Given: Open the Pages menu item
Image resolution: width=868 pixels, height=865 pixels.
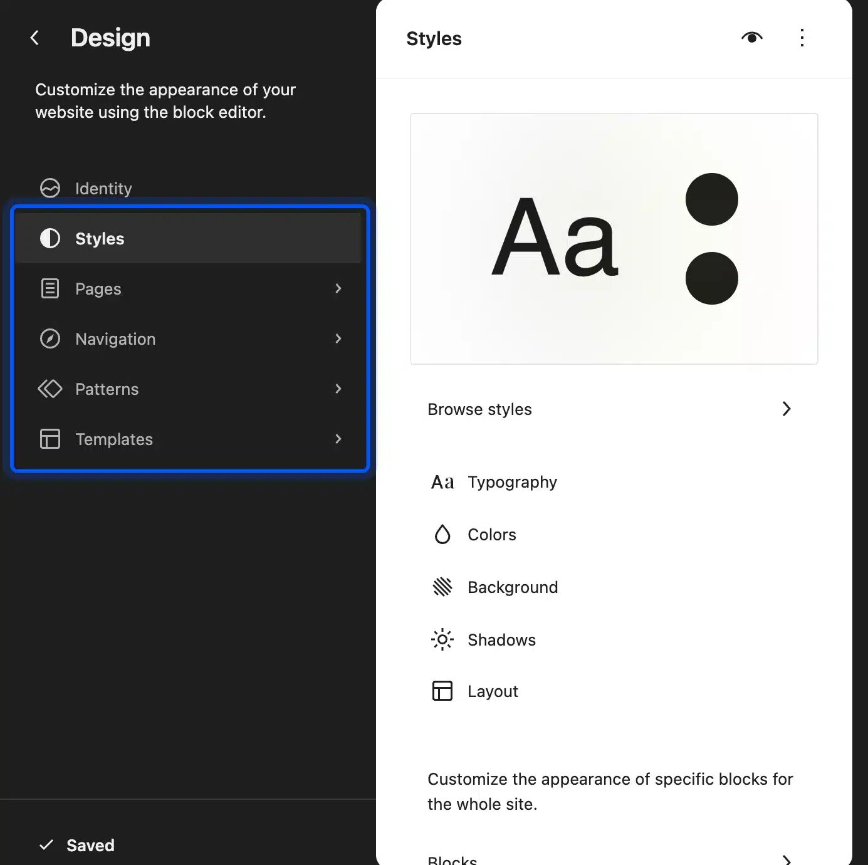Looking at the screenshot, I should 188,288.
